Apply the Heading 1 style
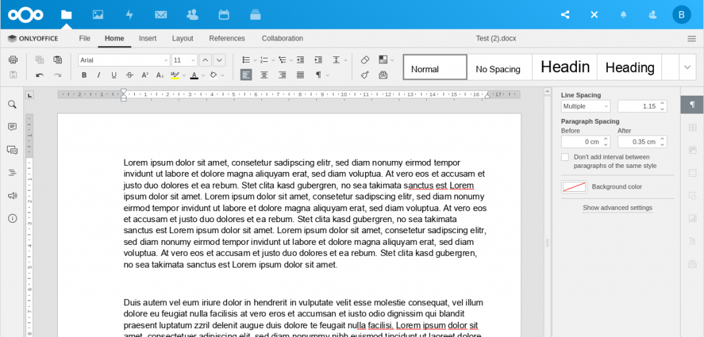Viewport: 704px width, 337px height. [564, 67]
